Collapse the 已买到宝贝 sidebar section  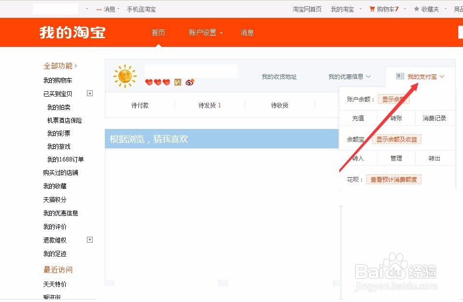tap(89, 93)
